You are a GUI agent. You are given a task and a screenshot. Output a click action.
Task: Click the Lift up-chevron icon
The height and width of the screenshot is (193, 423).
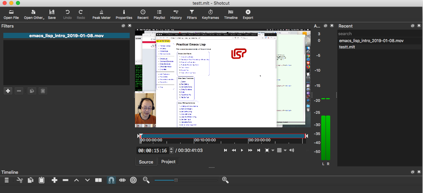76,180
